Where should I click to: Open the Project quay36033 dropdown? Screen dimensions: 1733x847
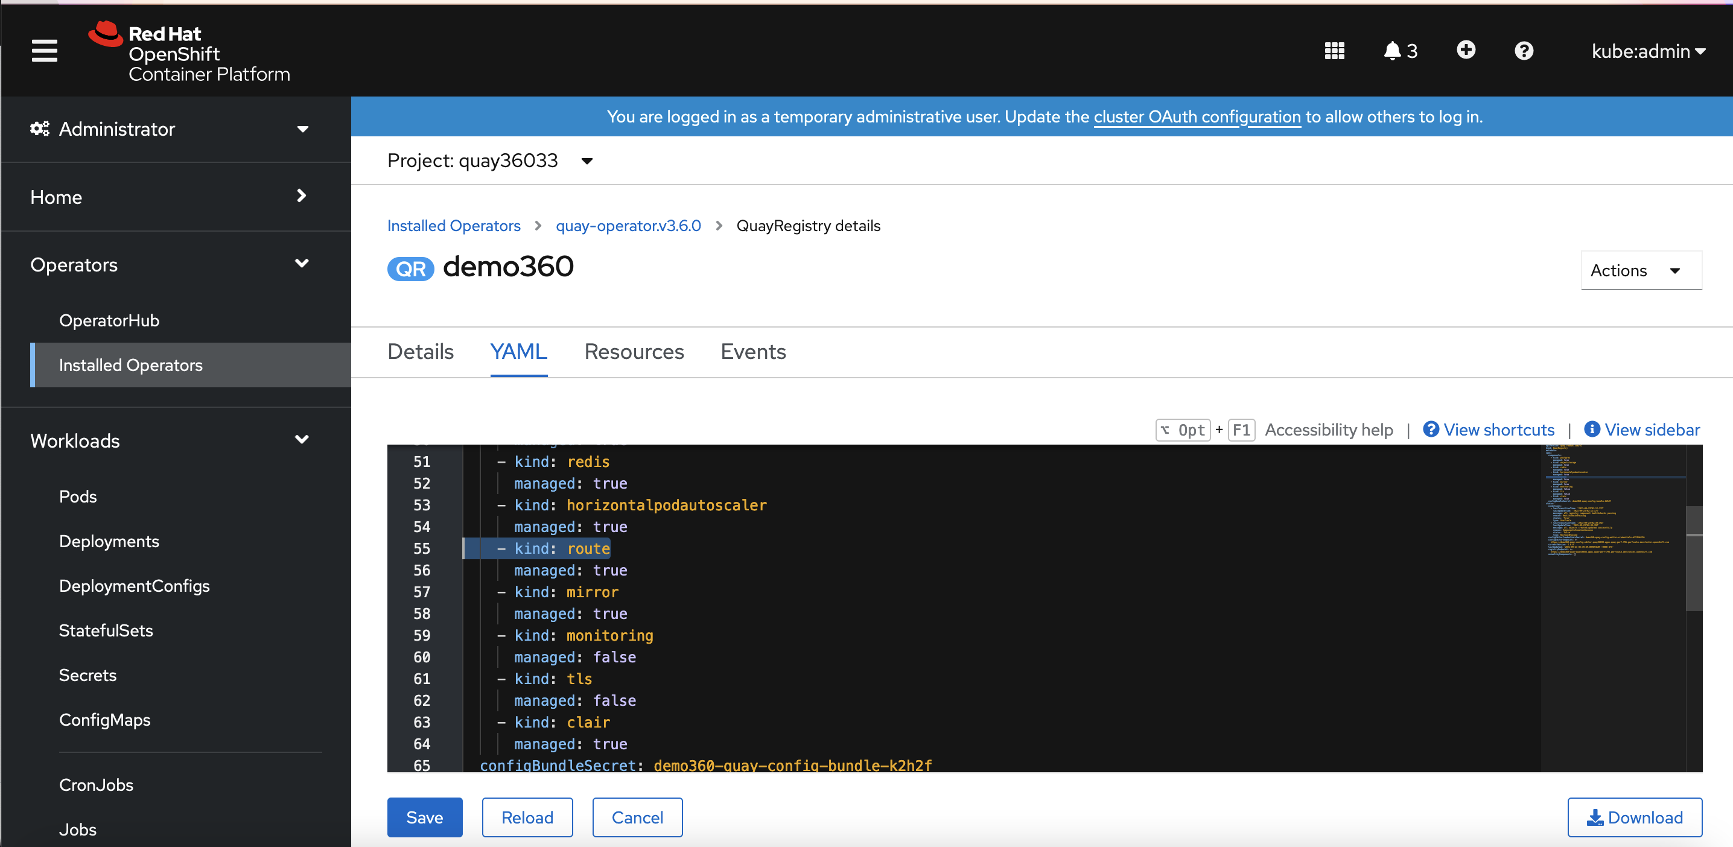[x=490, y=161]
